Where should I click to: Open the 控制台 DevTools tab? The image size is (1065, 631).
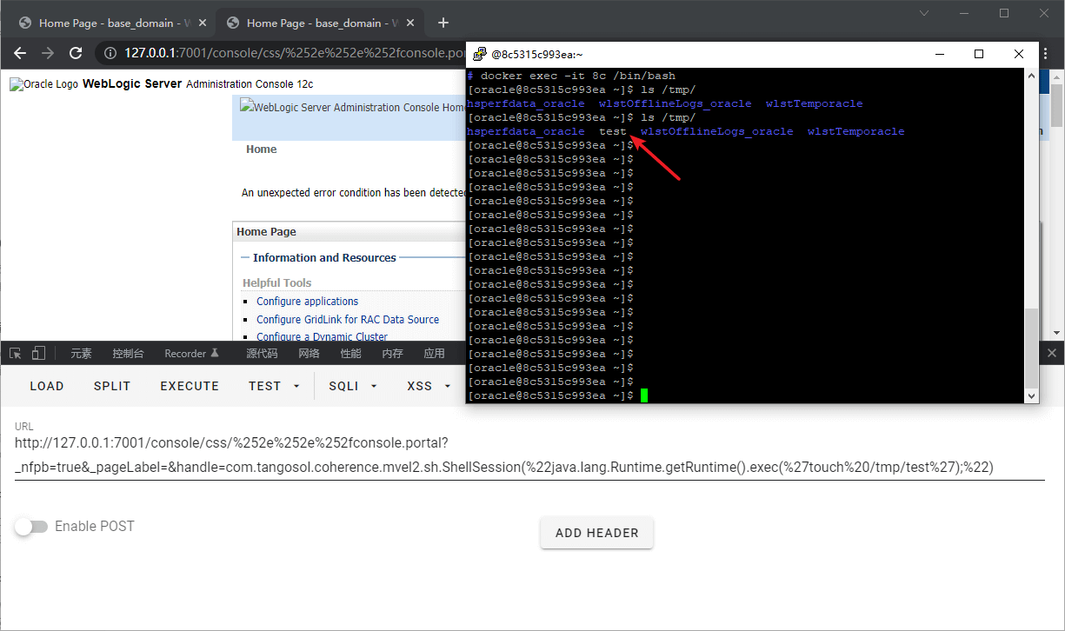coord(128,354)
